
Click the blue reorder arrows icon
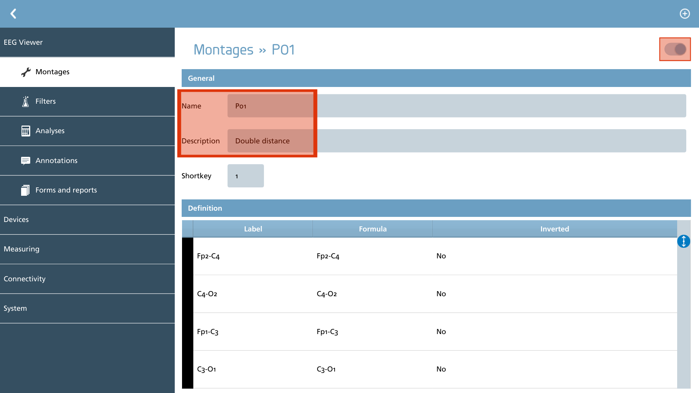click(x=684, y=241)
